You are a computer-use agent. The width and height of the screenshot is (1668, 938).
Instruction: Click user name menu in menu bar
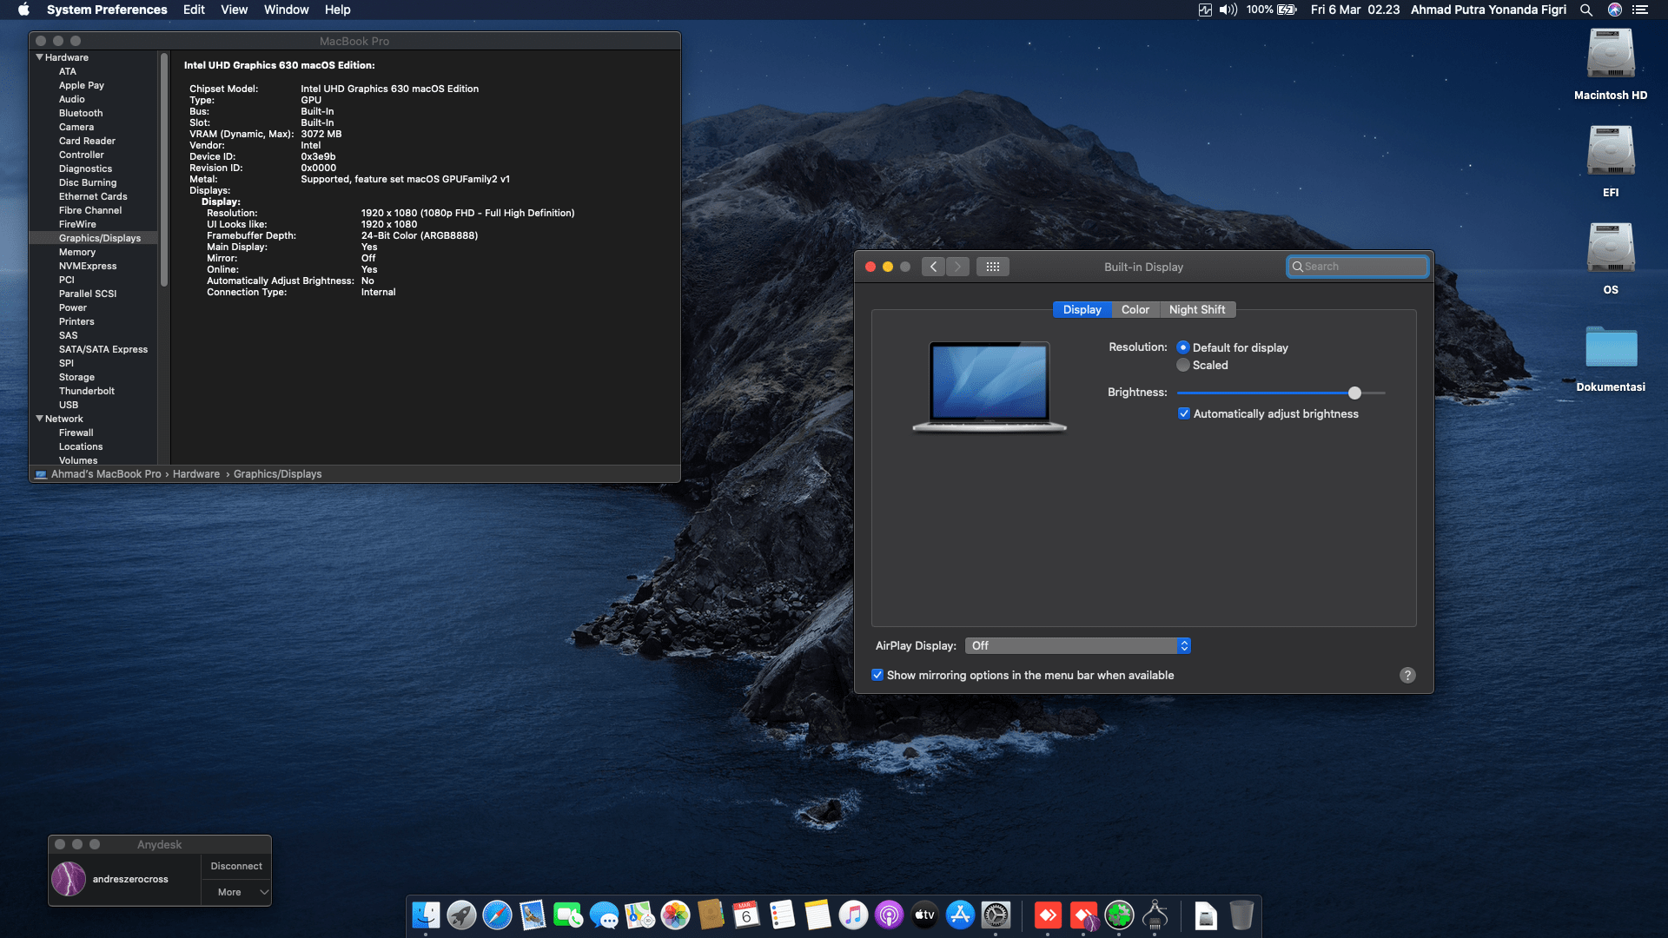pos(1488,10)
